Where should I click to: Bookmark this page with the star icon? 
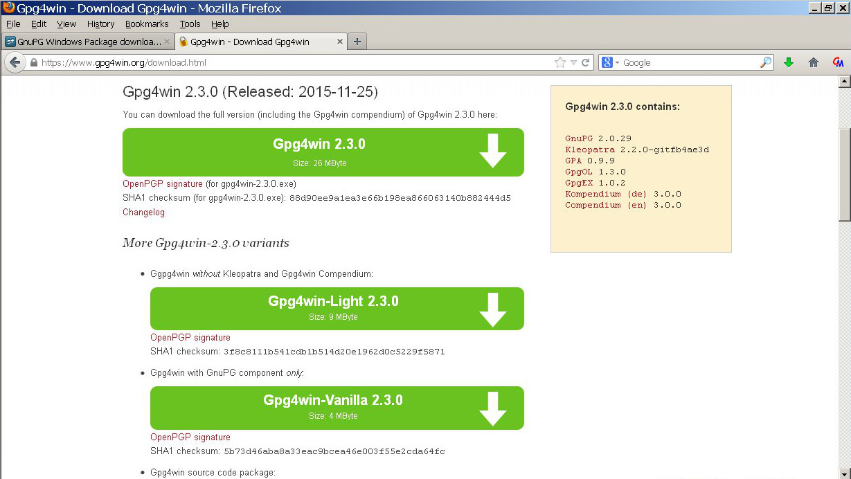point(560,62)
